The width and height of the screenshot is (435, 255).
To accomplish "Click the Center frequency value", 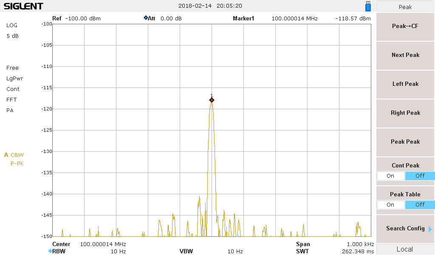I will [103, 244].
